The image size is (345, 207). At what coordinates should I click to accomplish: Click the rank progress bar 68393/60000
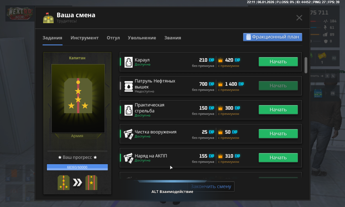pyautogui.click(x=77, y=167)
